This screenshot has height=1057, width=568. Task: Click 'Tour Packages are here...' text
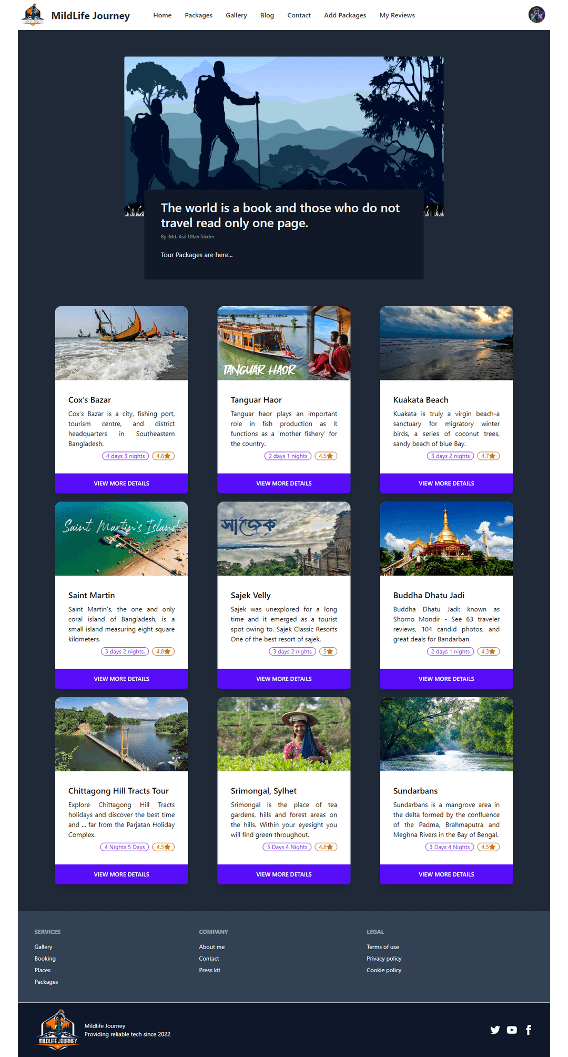pyautogui.click(x=197, y=255)
